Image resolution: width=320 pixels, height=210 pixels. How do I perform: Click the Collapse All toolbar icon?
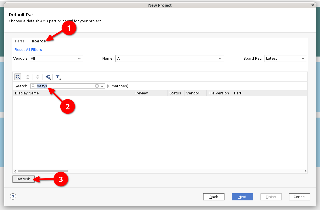pyautogui.click(x=27, y=77)
